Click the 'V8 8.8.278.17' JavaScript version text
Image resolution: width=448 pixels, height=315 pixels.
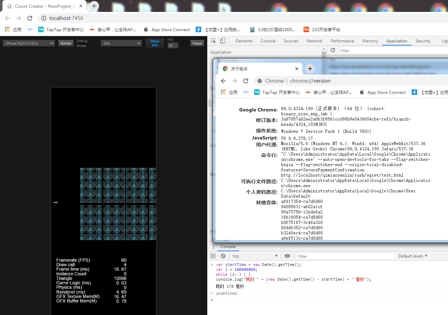coord(297,138)
